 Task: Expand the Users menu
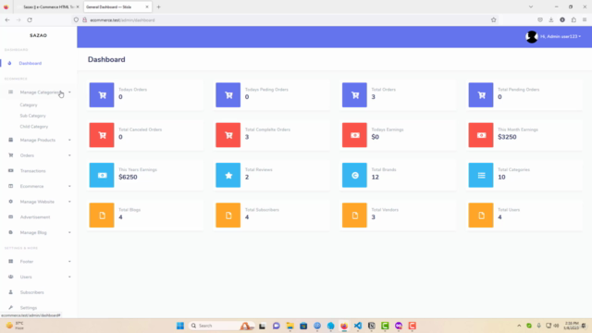pos(39,277)
